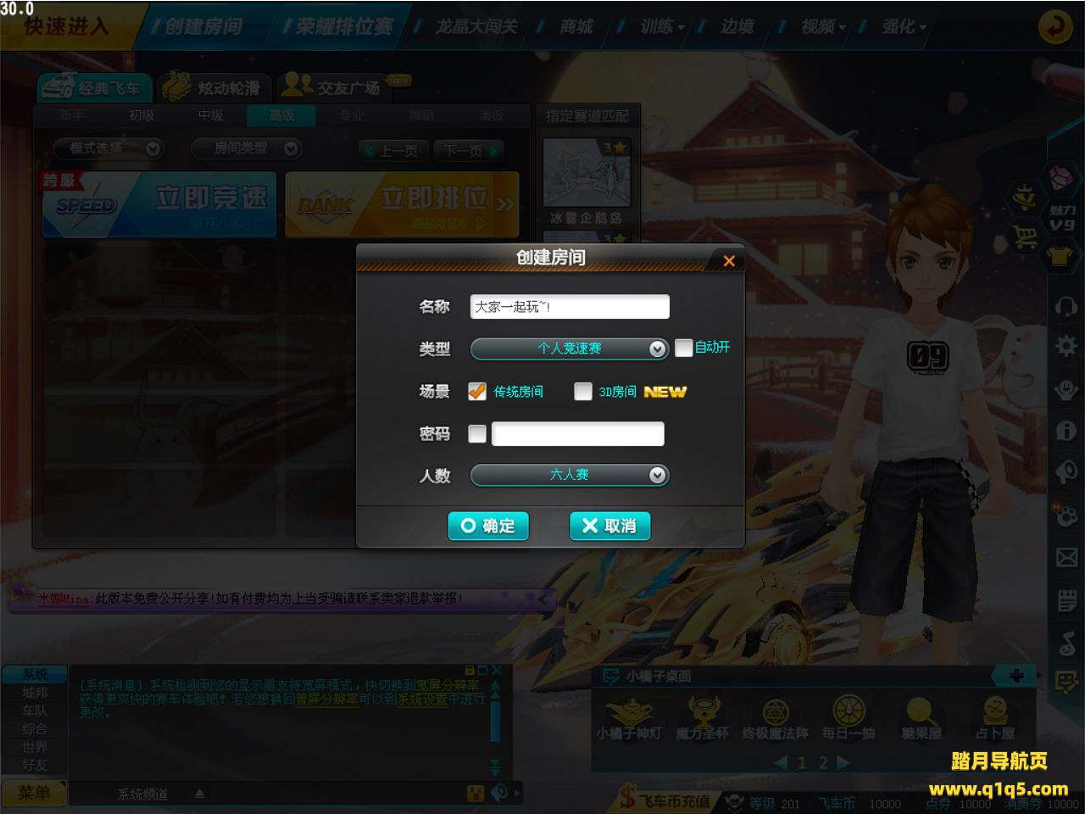Confirm with the 确定 button
Viewport: 1085px width, 814px height.
pyautogui.click(x=488, y=526)
